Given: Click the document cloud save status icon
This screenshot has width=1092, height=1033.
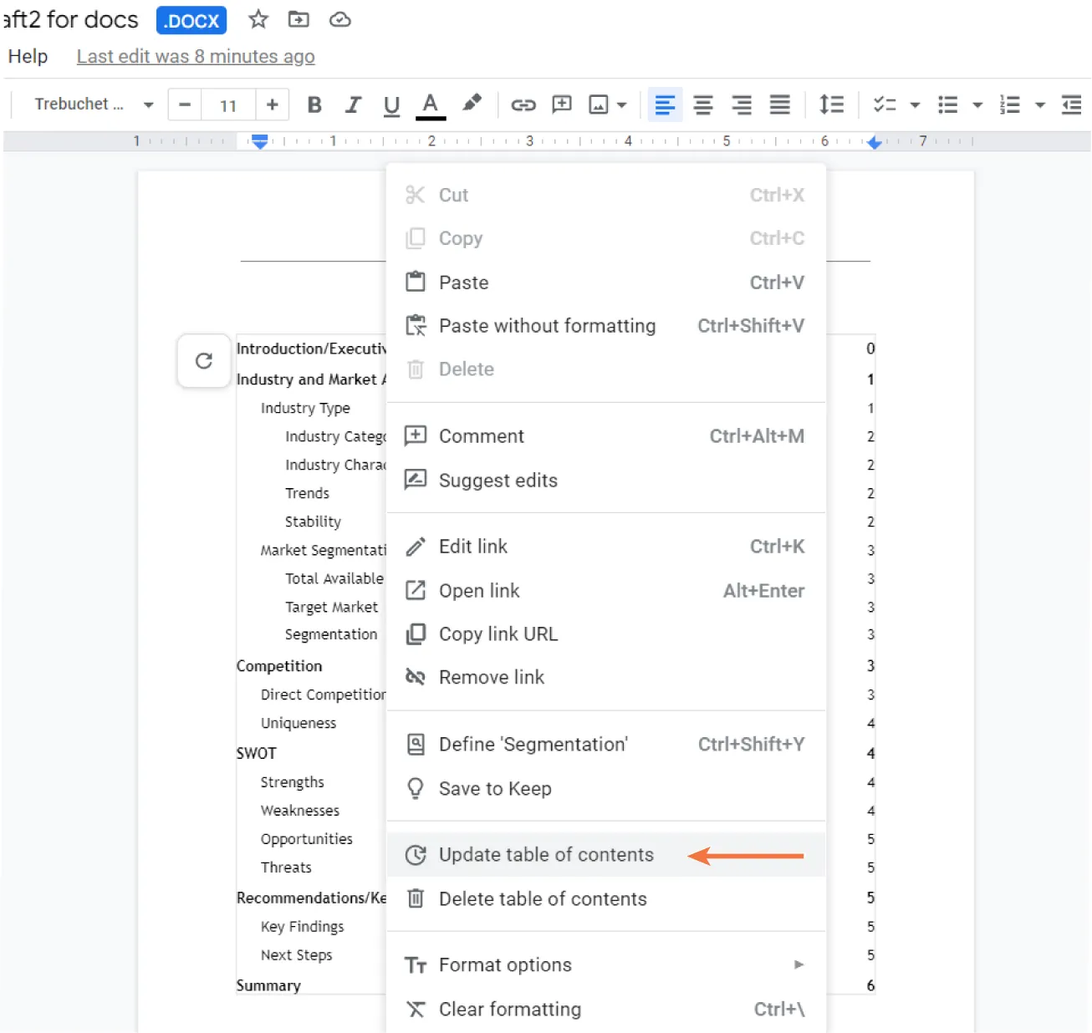Looking at the screenshot, I should 339,20.
